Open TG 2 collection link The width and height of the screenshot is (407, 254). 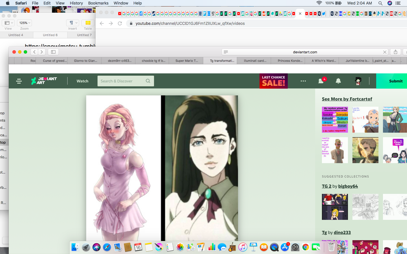(x=326, y=186)
